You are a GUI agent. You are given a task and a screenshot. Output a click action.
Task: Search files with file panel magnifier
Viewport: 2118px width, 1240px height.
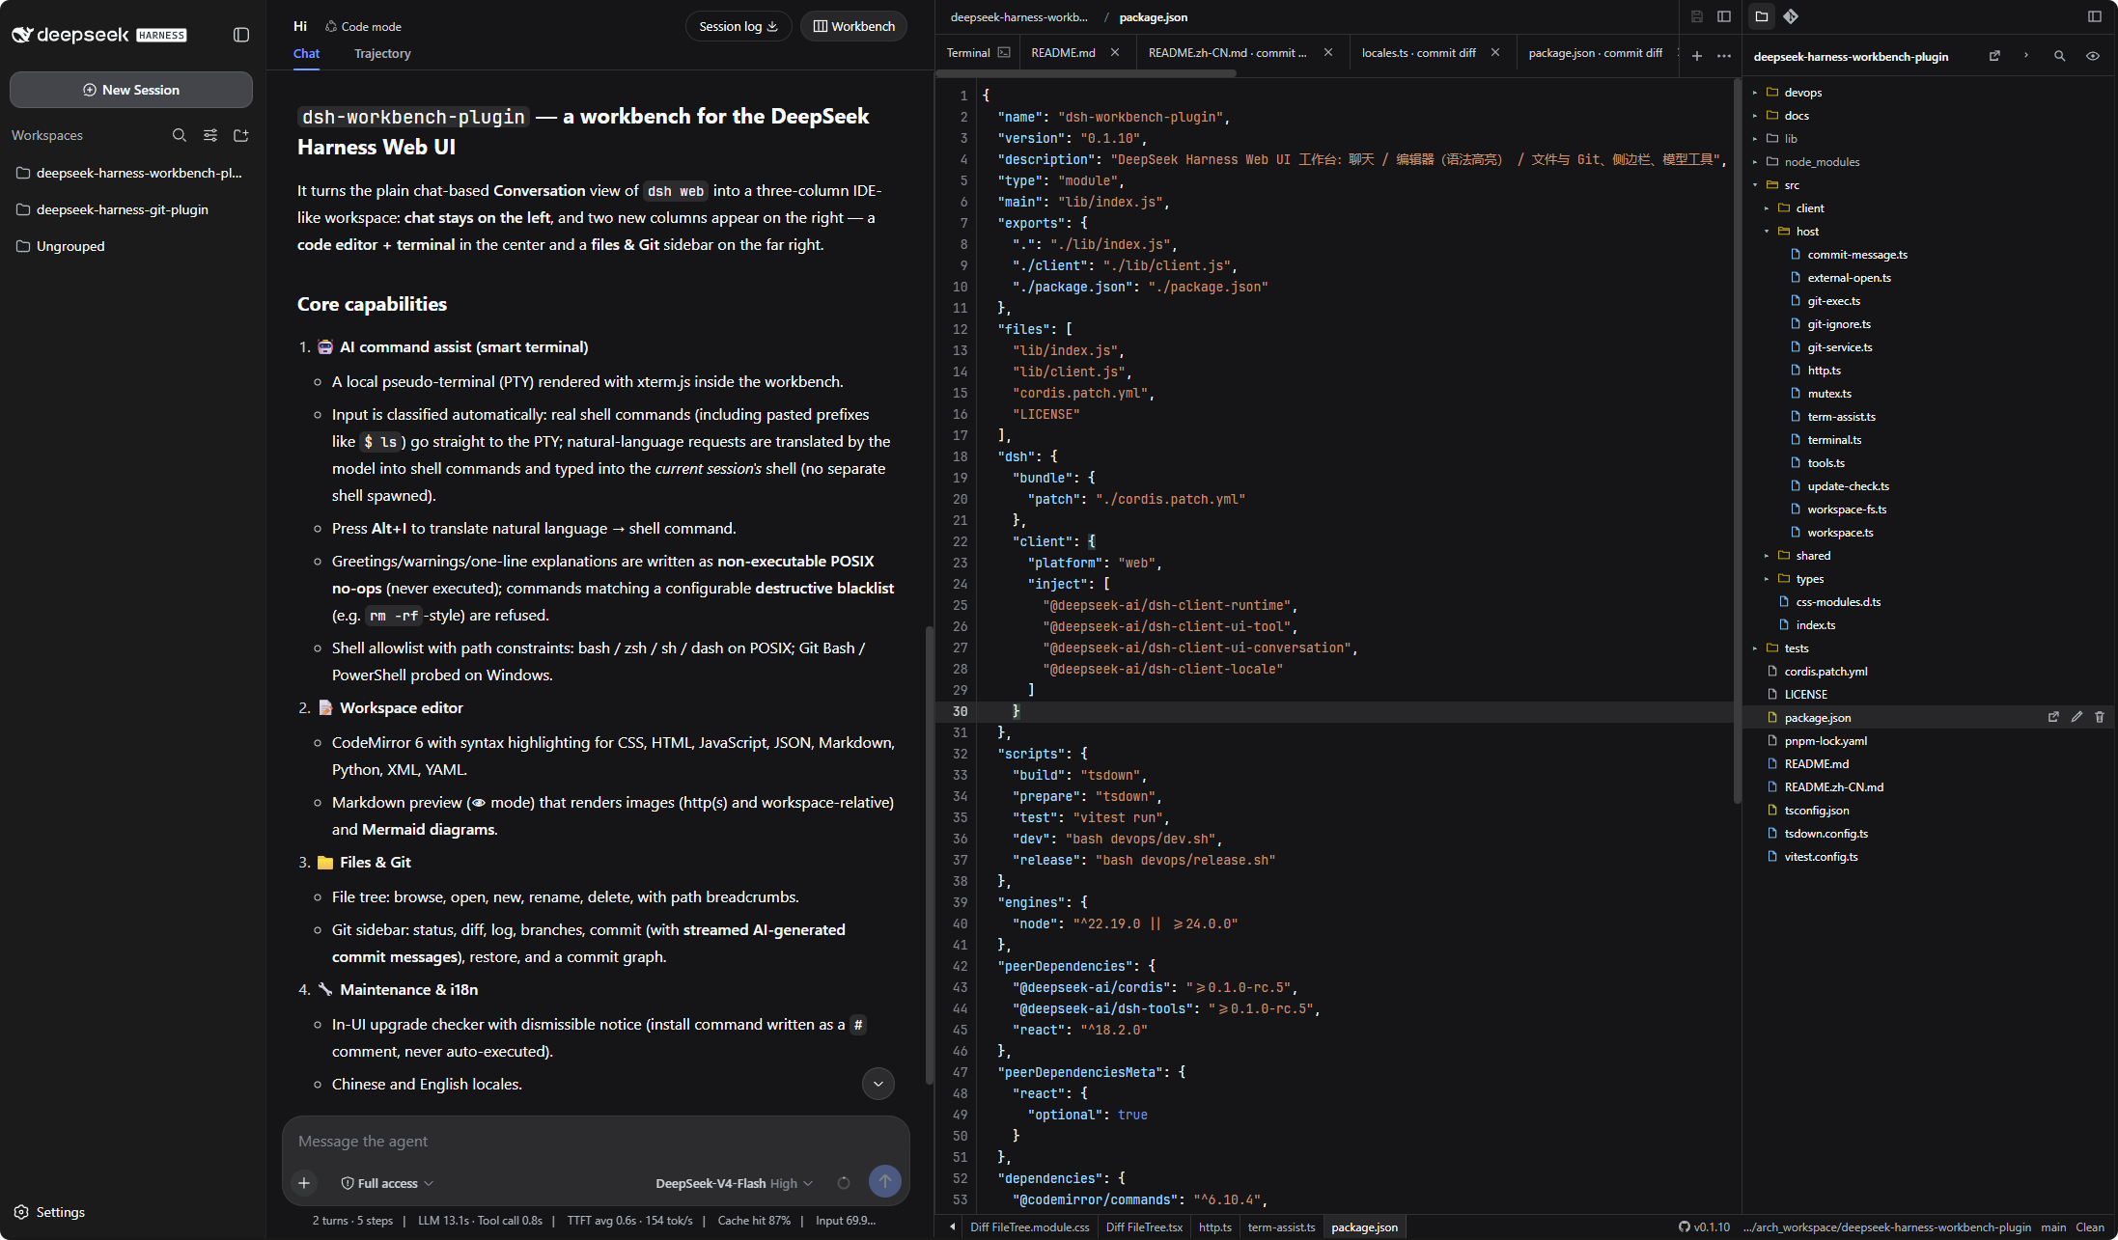[2059, 56]
